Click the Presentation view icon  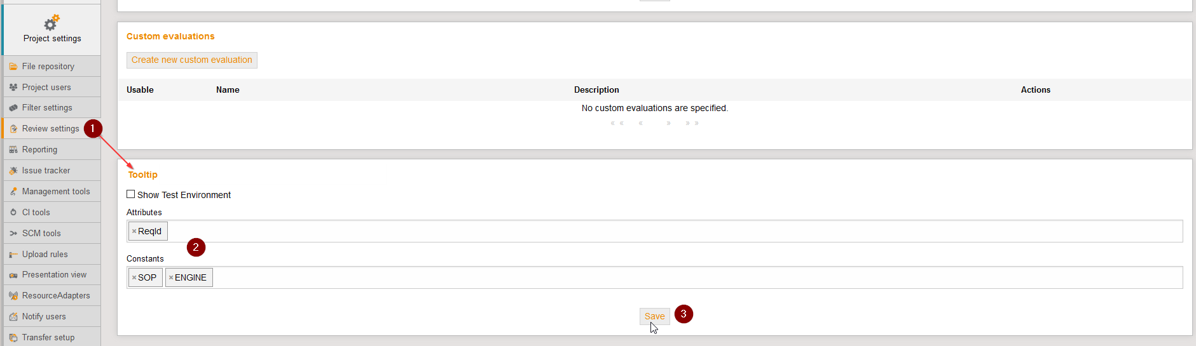(x=13, y=275)
